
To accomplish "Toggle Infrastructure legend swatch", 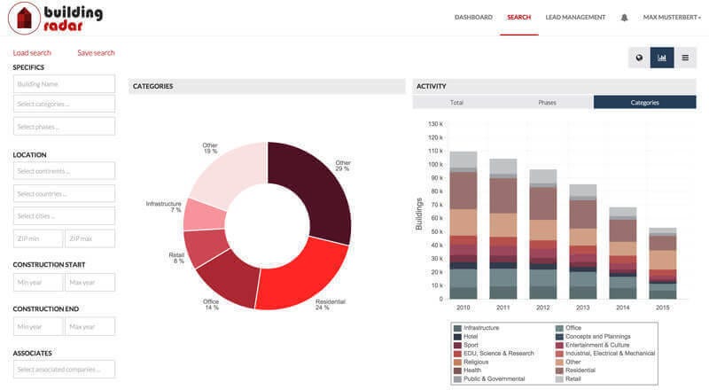I will pyautogui.click(x=457, y=328).
